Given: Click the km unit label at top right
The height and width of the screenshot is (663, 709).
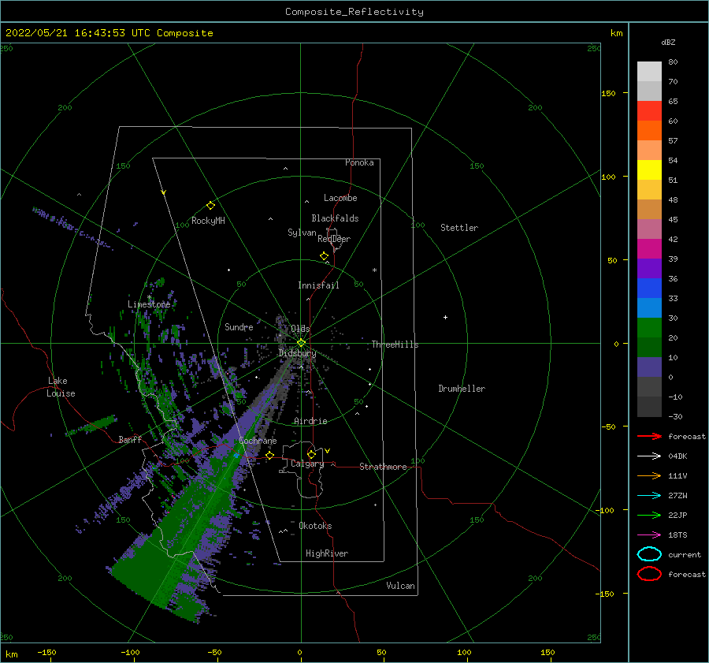Looking at the screenshot, I should point(616,33).
